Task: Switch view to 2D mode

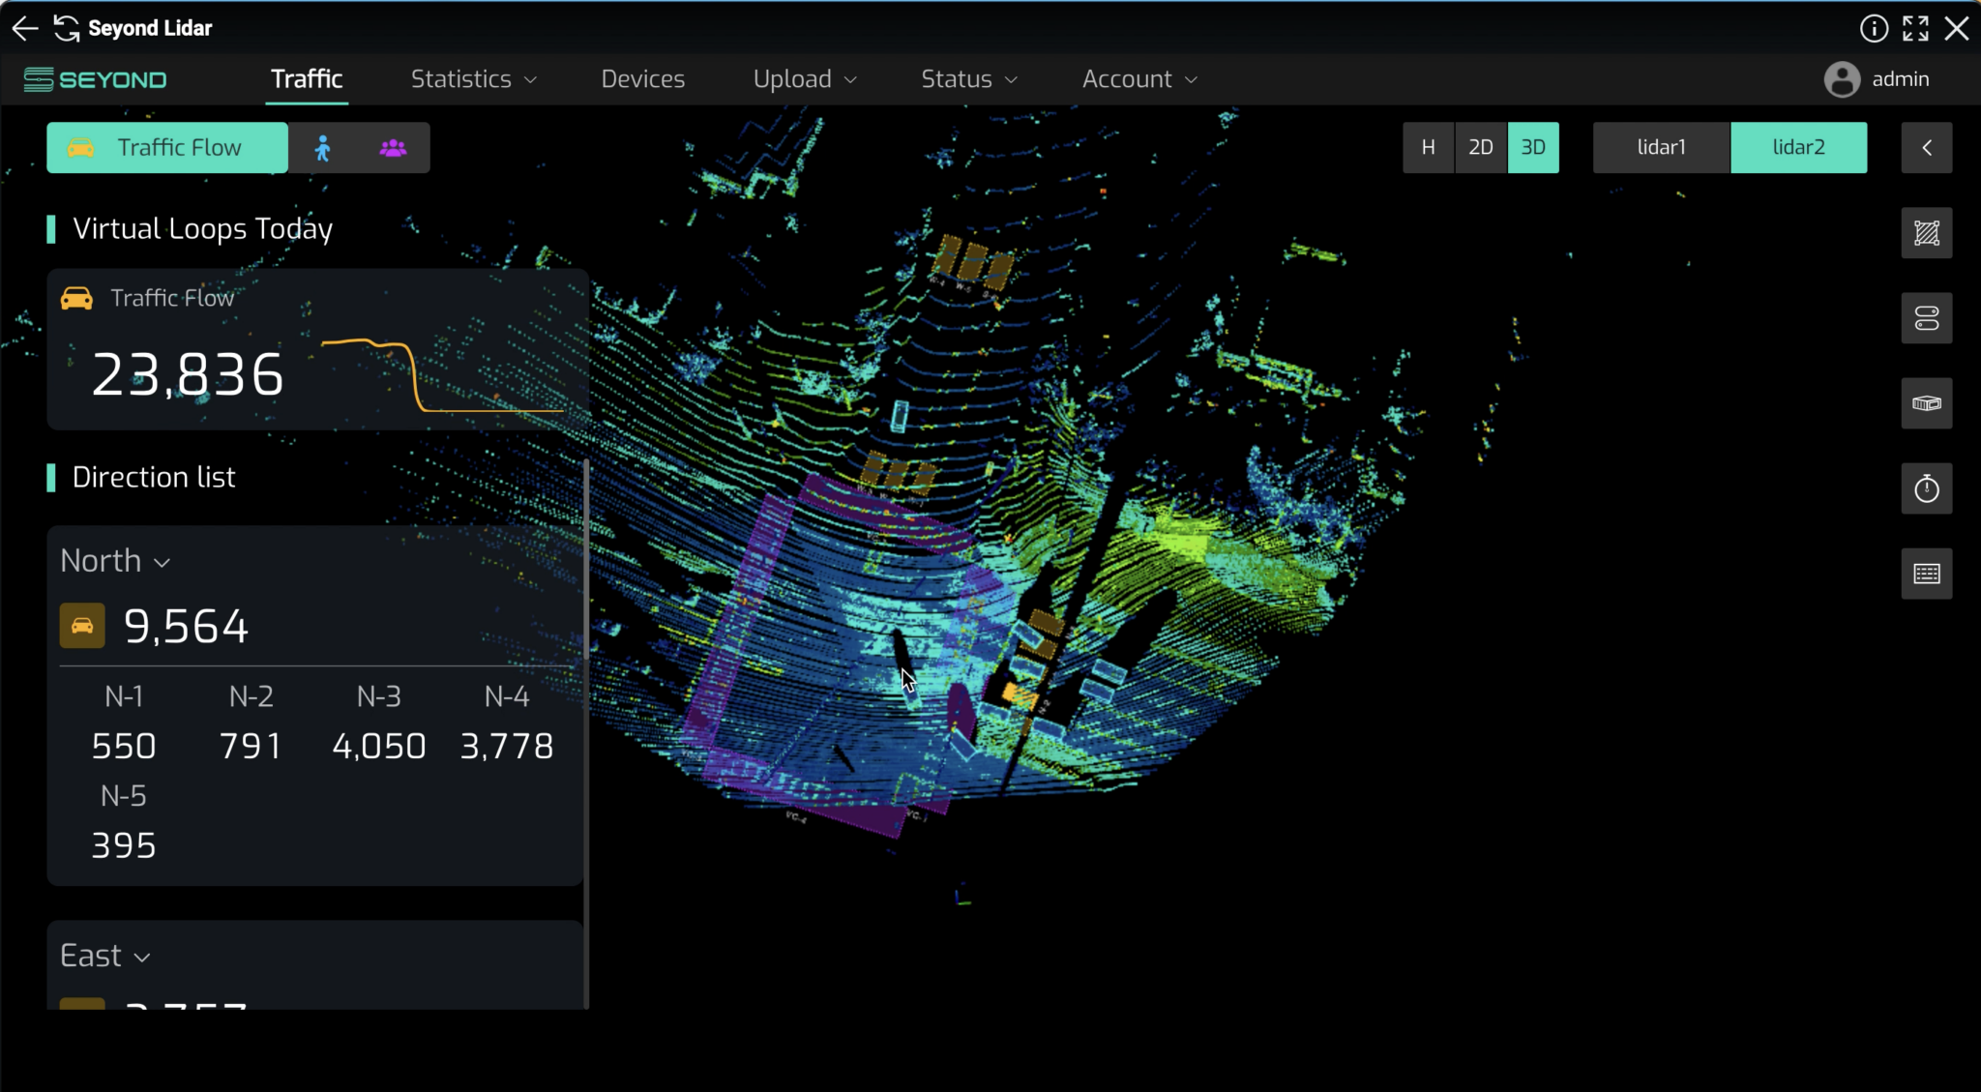Action: coord(1480,148)
